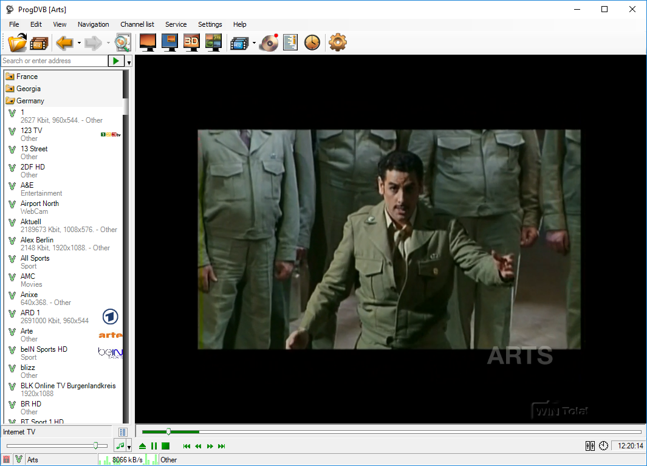Open the Channel list menu

[137, 24]
